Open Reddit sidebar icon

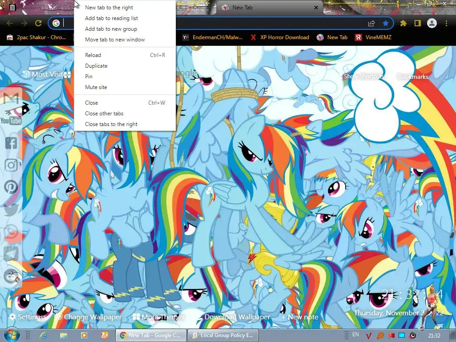tap(12, 277)
